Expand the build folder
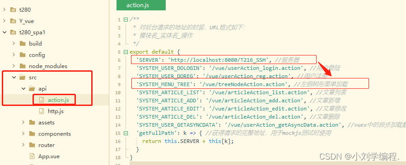 click(14, 43)
